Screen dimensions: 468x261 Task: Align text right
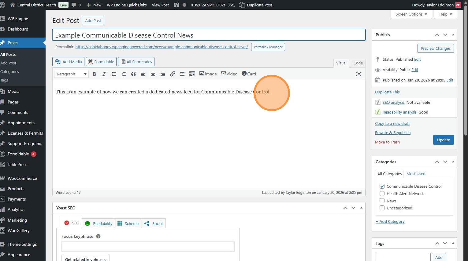pyautogui.click(x=163, y=74)
